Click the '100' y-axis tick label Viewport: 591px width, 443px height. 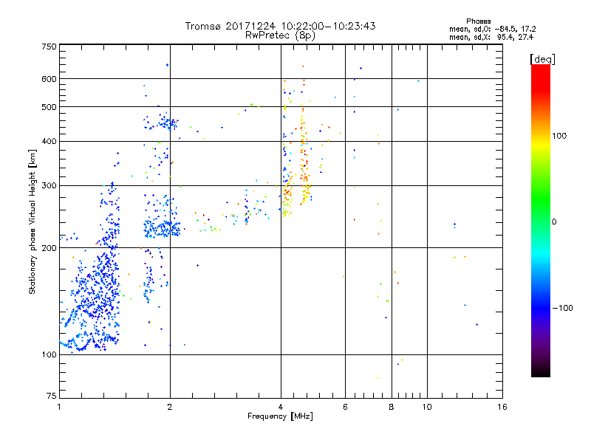tap(49, 355)
